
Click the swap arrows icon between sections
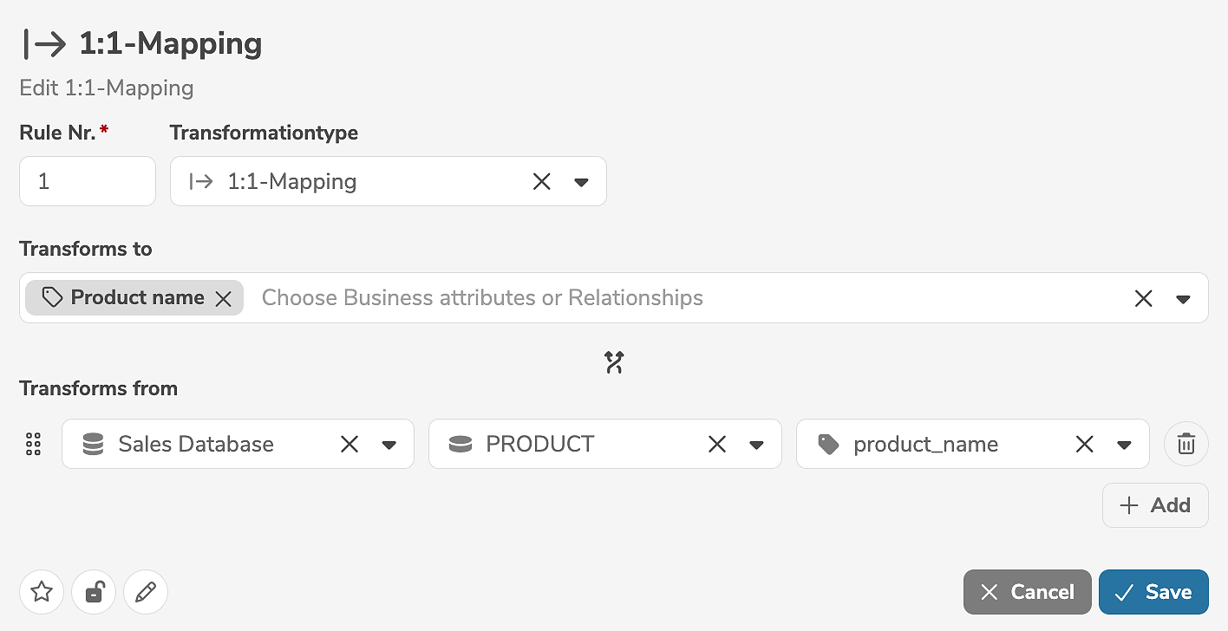614,362
